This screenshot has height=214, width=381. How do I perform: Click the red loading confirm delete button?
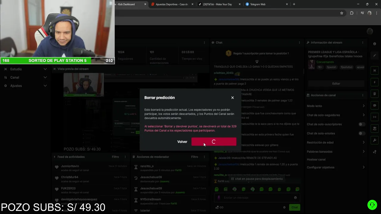tap(214, 142)
